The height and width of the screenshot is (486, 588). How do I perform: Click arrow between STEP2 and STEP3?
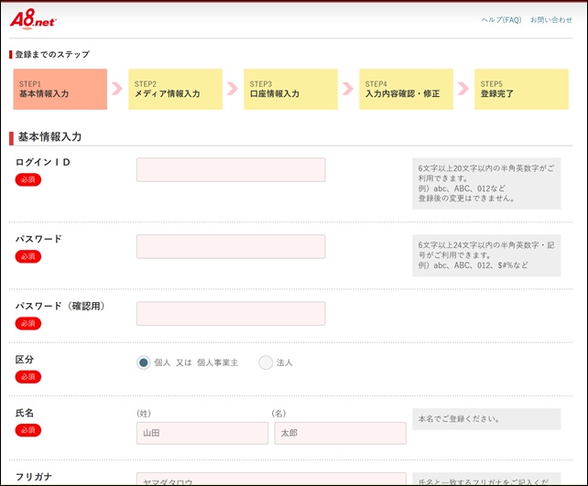pos(233,89)
